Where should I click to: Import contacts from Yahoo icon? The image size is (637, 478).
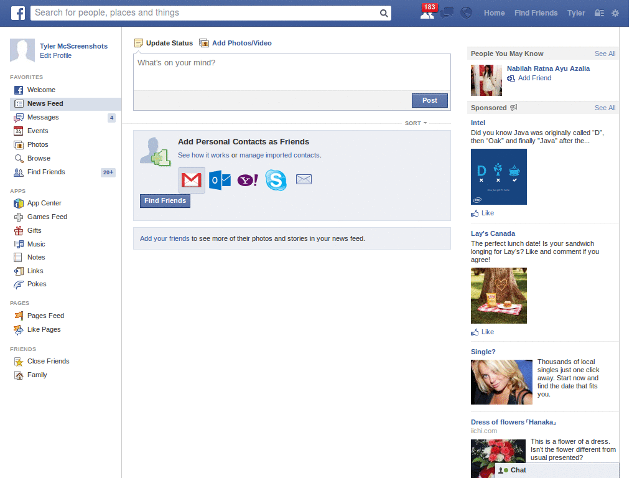click(248, 180)
